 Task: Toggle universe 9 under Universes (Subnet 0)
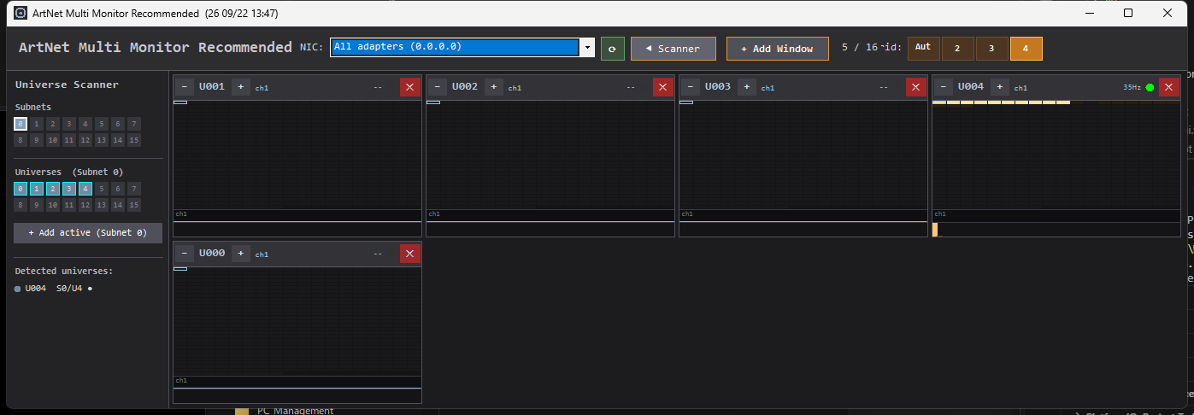click(37, 205)
